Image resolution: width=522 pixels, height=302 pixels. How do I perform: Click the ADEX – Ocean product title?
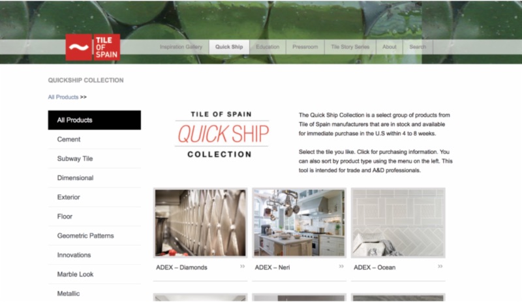click(375, 267)
